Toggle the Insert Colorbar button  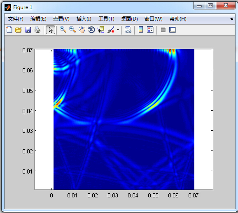pos(141,30)
